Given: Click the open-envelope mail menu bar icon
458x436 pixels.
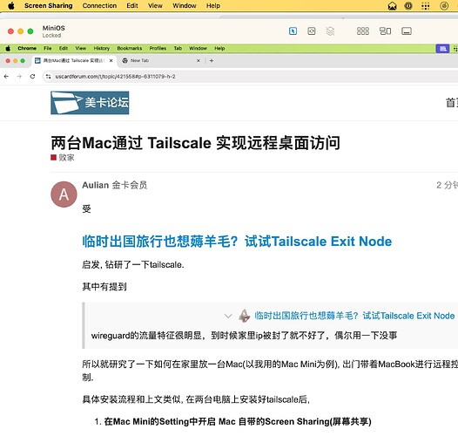Looking at the screenshot, I should (392, 5).
